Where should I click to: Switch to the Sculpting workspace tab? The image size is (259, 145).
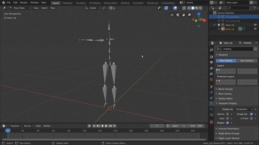pyautogui.click(x=81, y=3)
